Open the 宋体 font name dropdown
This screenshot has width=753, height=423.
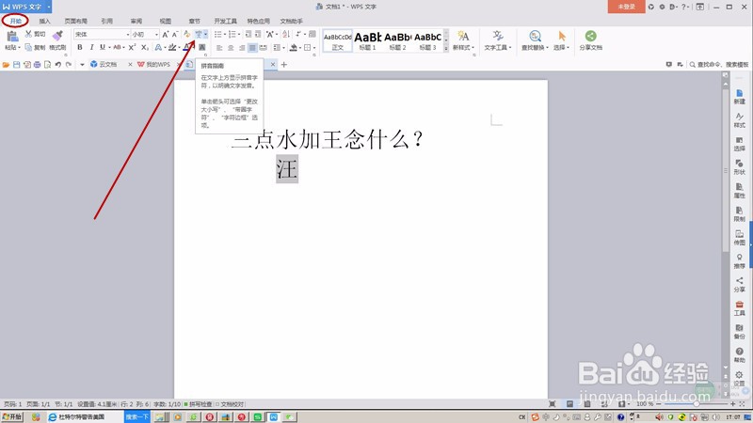(x=128, y=34)
